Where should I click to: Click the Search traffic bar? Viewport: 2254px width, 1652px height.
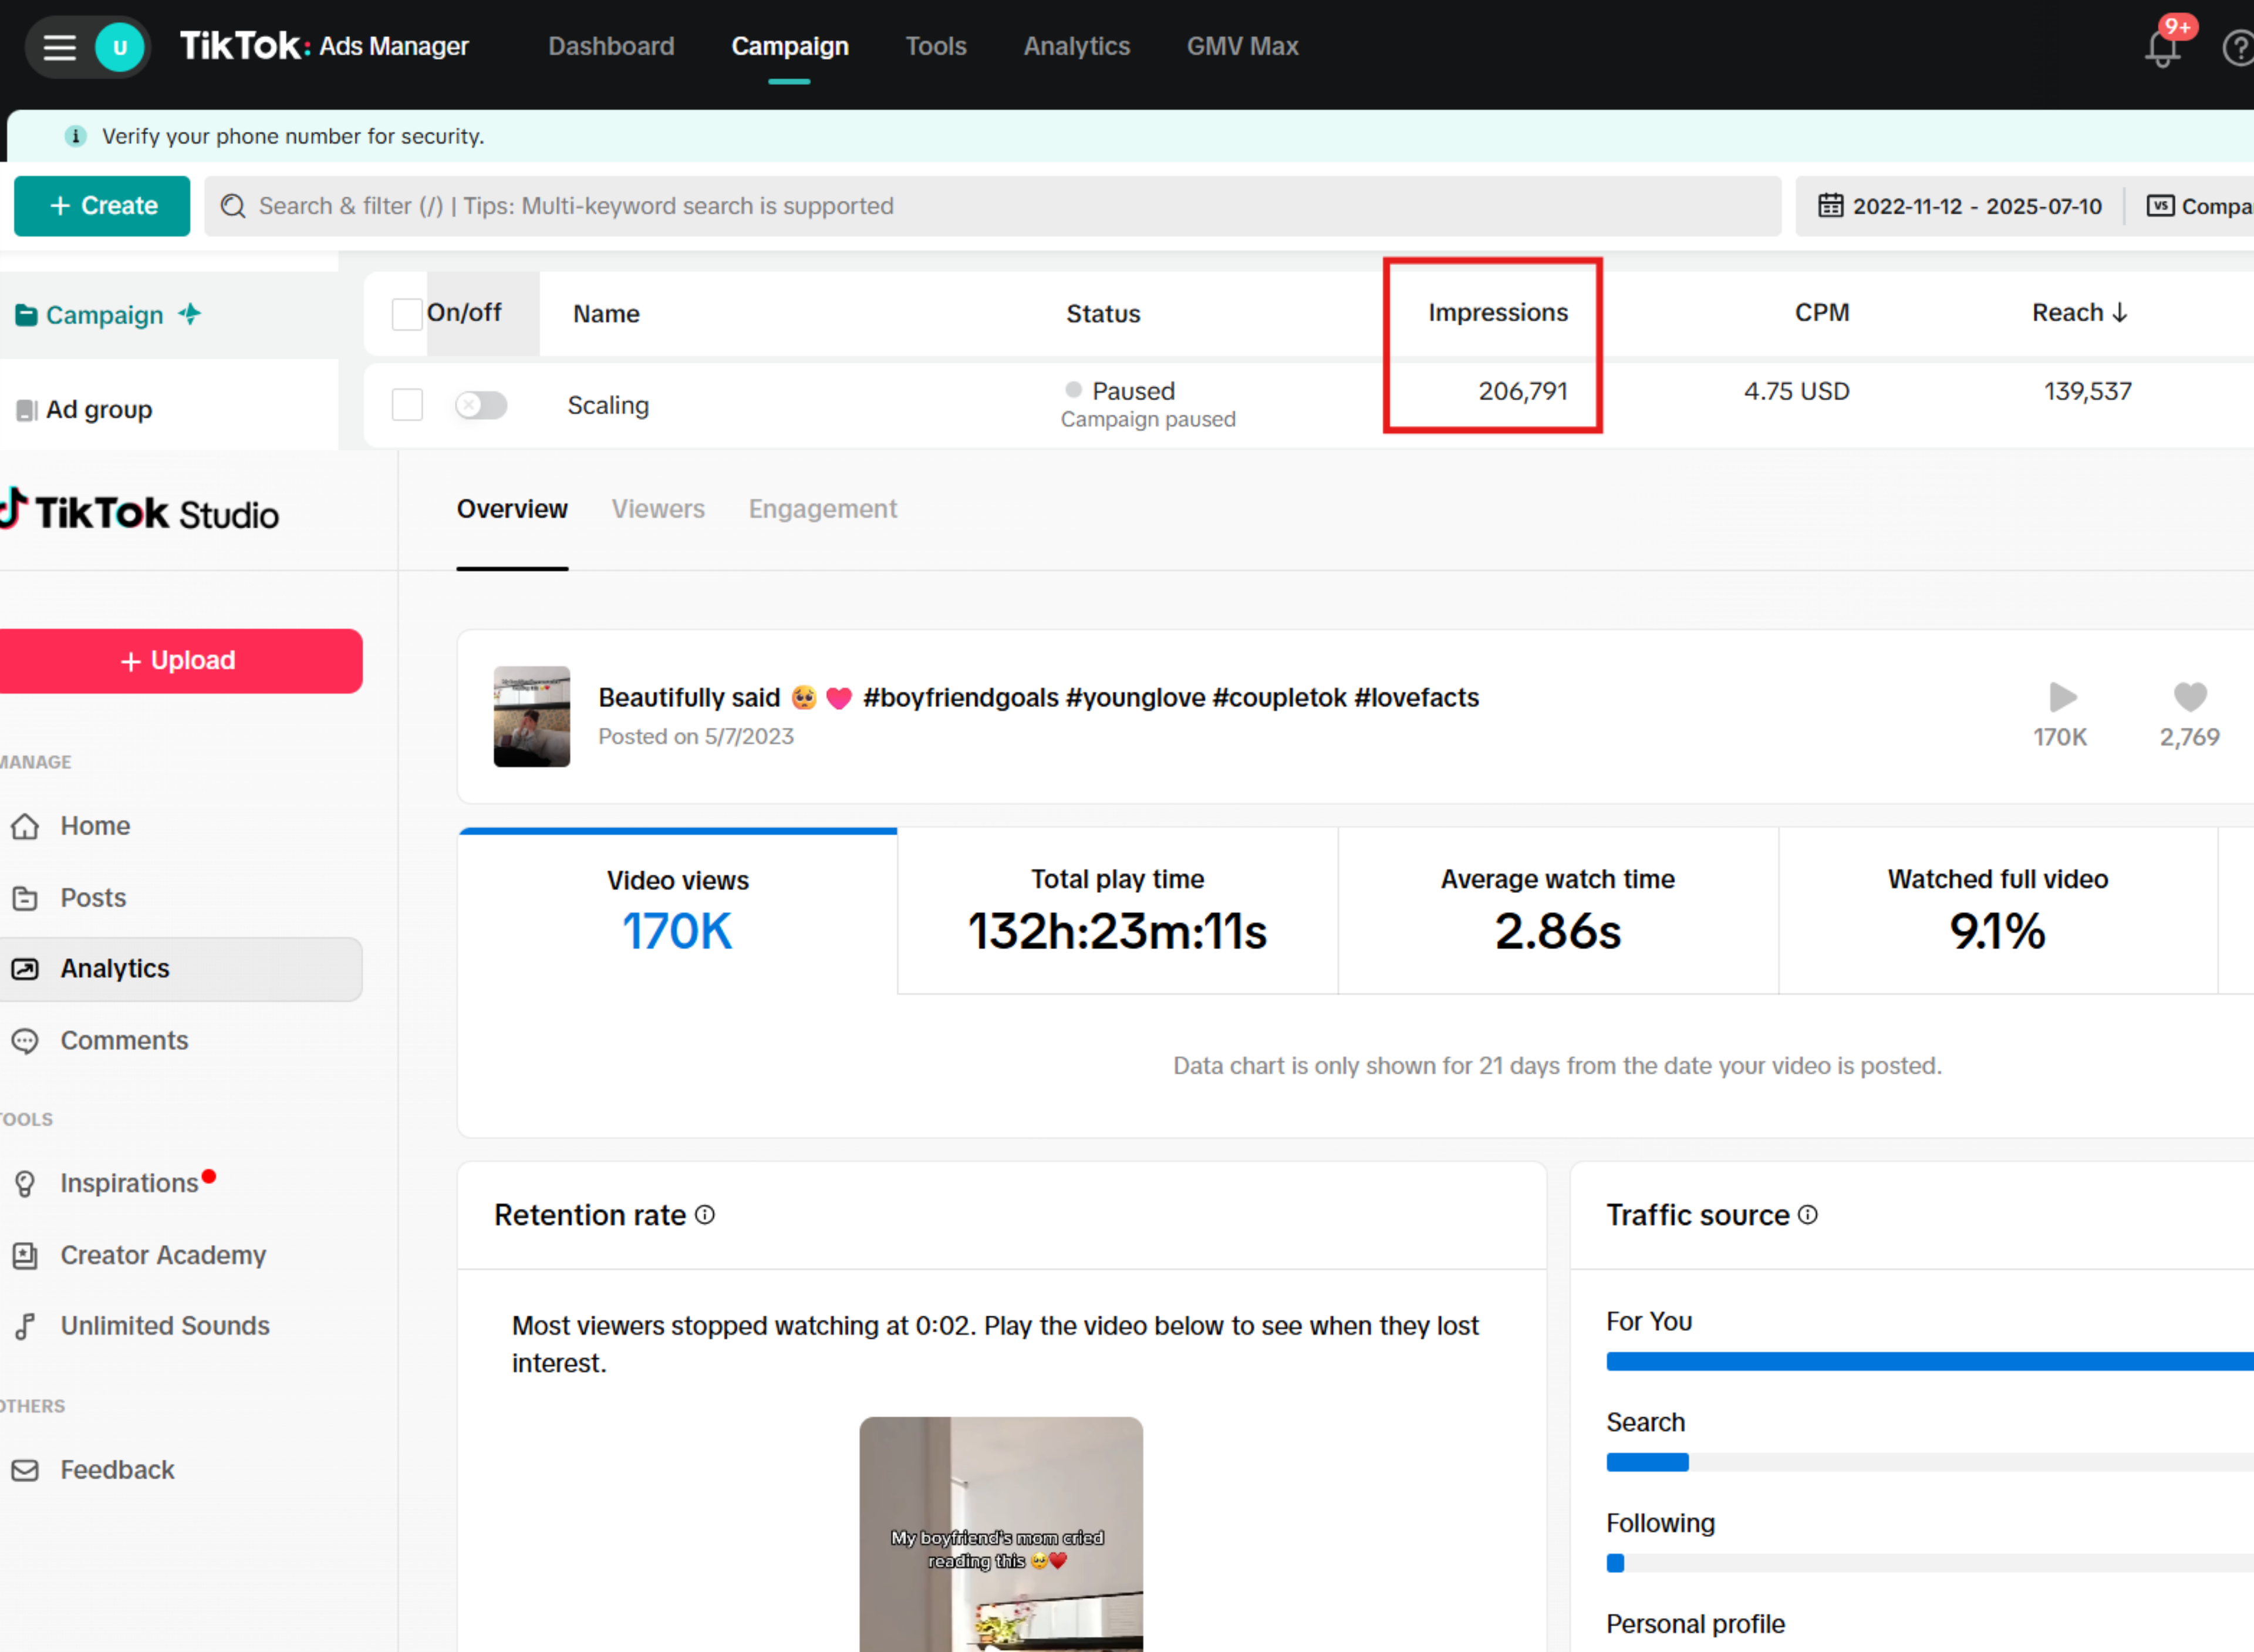(1929, 1463)
